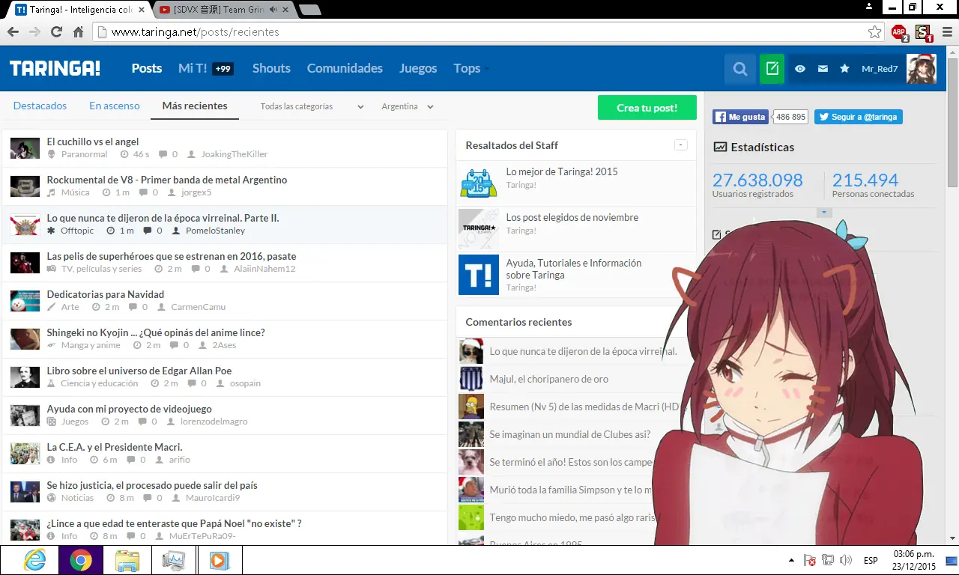Viewport: 959px width, 575px height.
Task: Open Lo mejor de Taringa! 2015
Action: click(x=562, y=171)
